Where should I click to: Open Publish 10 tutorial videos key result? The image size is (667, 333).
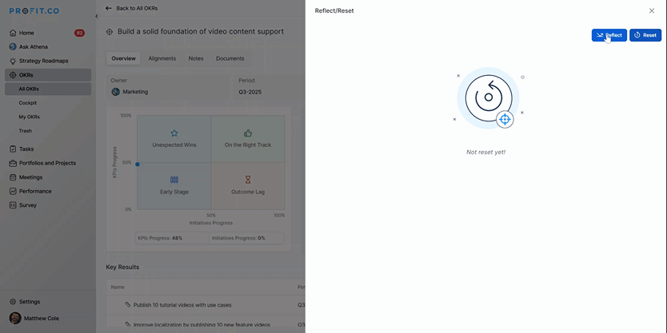[182, 305]
